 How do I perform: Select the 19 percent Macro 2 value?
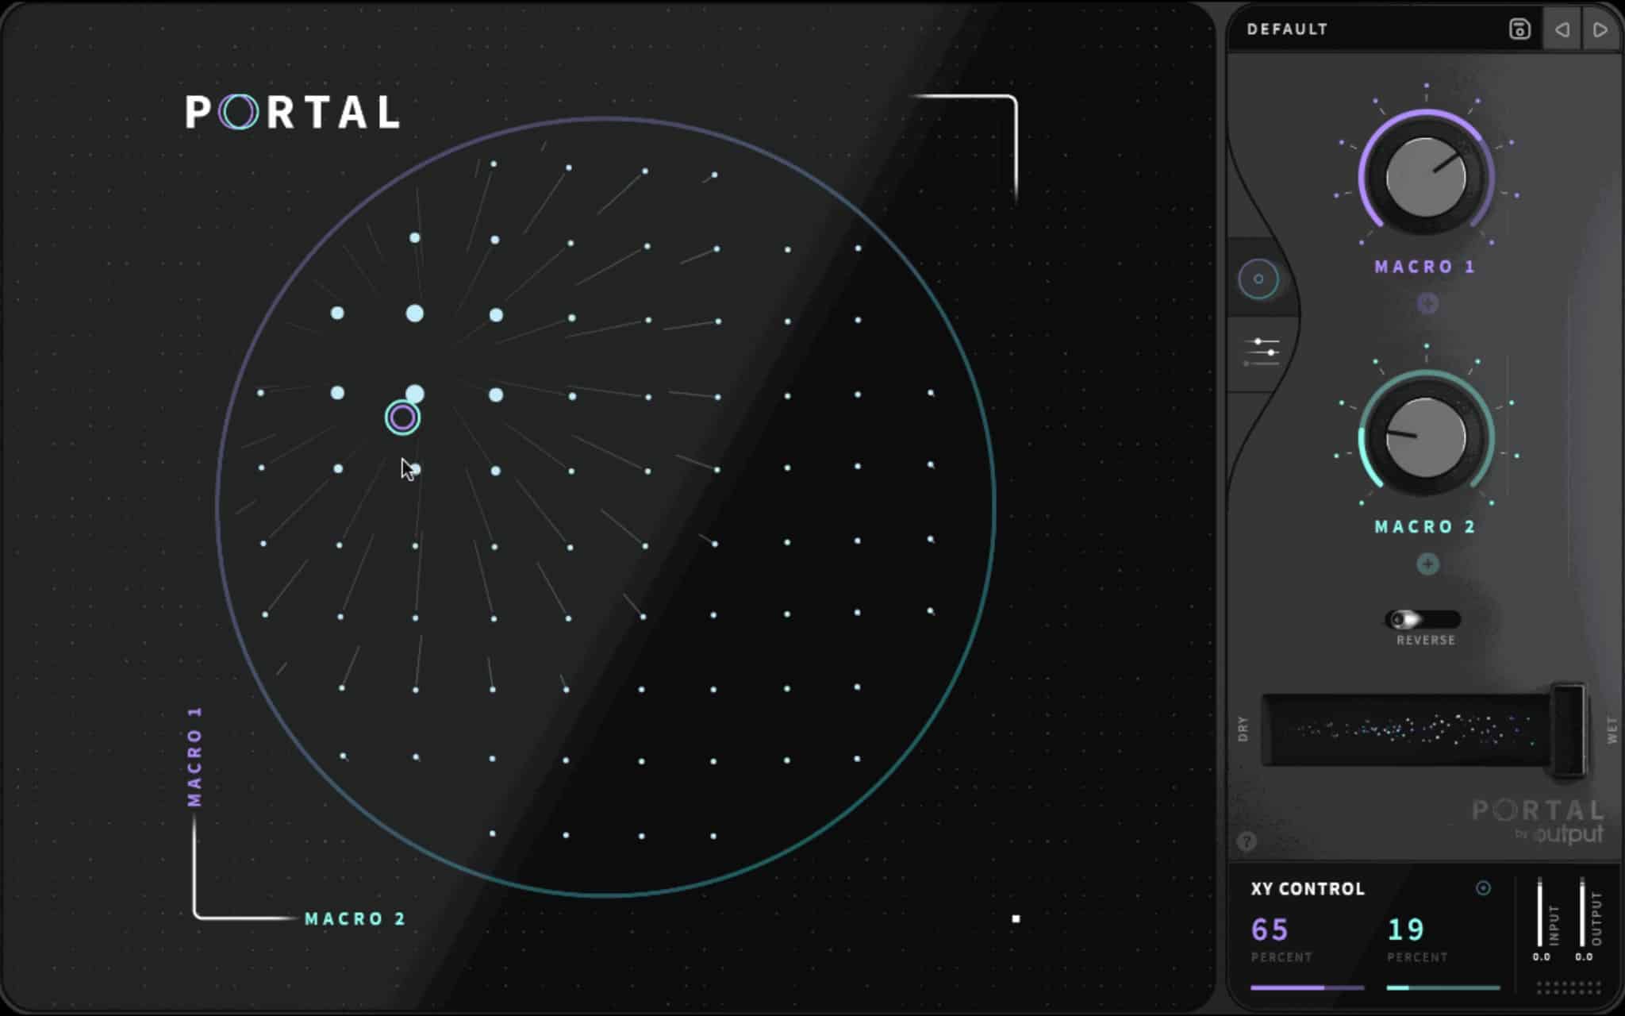[x=1405, y=929]
